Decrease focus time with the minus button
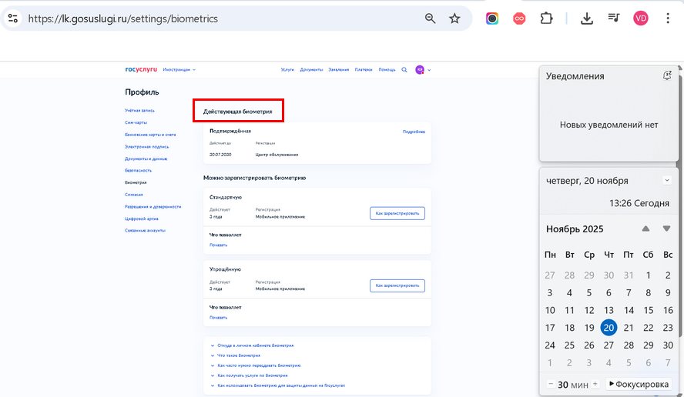Viewport: 684px width, 397px height. (x=551, y=384)
